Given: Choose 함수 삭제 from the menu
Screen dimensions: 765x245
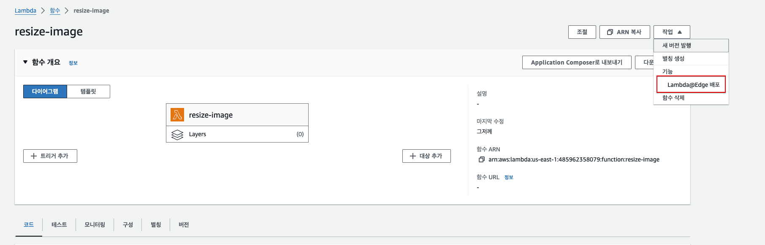Looking at the screenshot, I should point(673,98).
